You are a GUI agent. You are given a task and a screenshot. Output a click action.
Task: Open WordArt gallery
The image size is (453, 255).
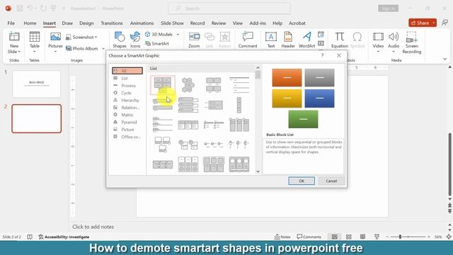click(x=306, y=40)
